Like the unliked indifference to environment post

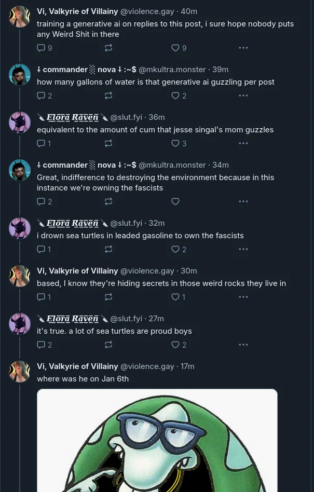(175, 201)
